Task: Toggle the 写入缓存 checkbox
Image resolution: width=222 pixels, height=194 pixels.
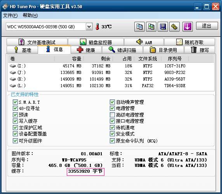Action: pyautogui.click(x=15, y=121)
